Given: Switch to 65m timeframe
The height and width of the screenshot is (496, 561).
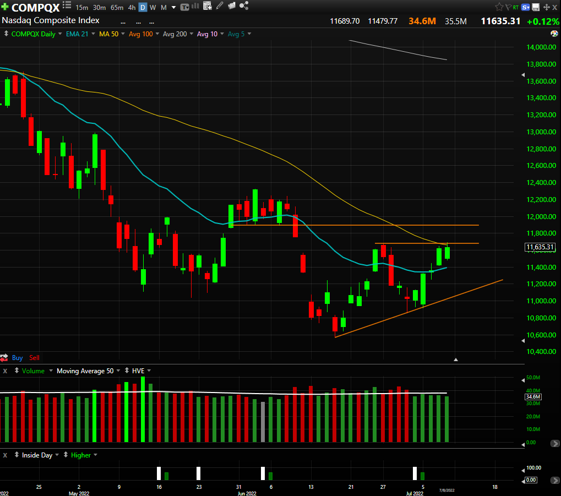Looking at the screenshot, I should click(x=117, y=8).
